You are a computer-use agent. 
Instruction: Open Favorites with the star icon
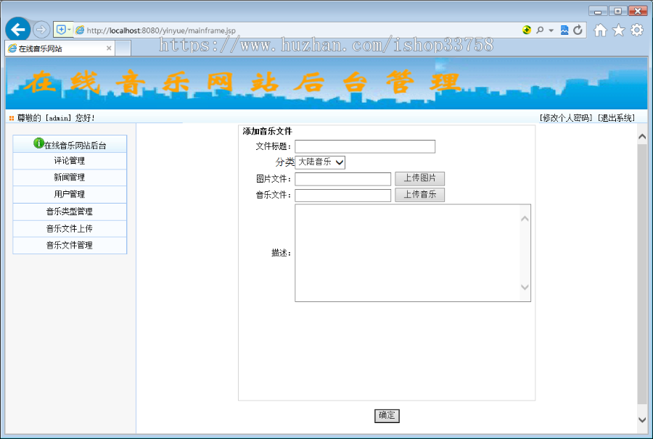tap(619, 30)
